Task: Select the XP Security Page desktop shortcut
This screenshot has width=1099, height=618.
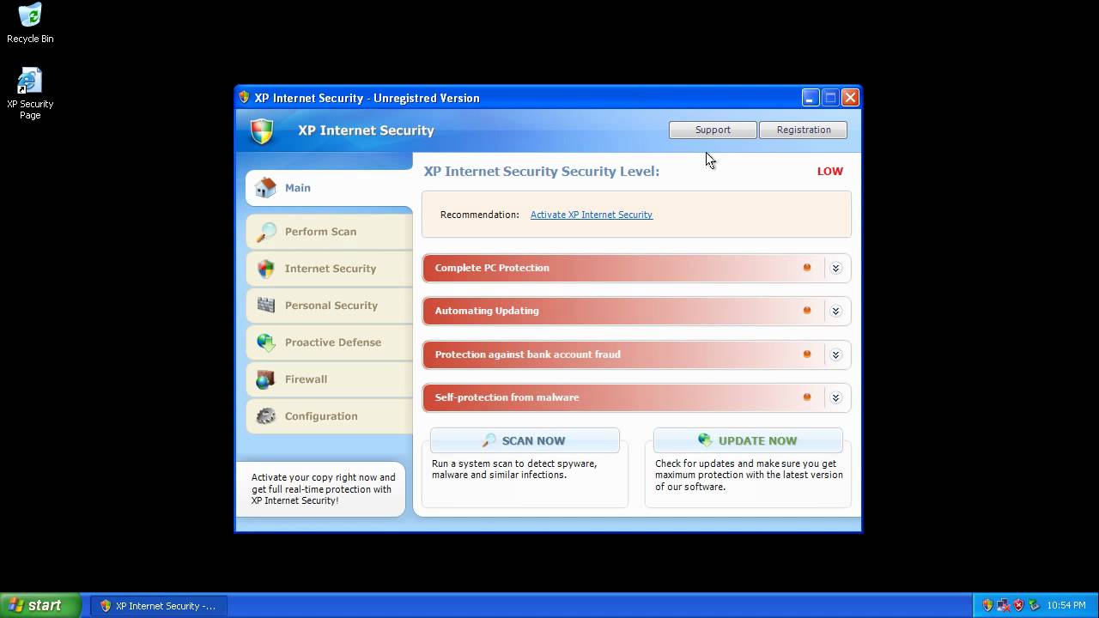Action: 30,94
